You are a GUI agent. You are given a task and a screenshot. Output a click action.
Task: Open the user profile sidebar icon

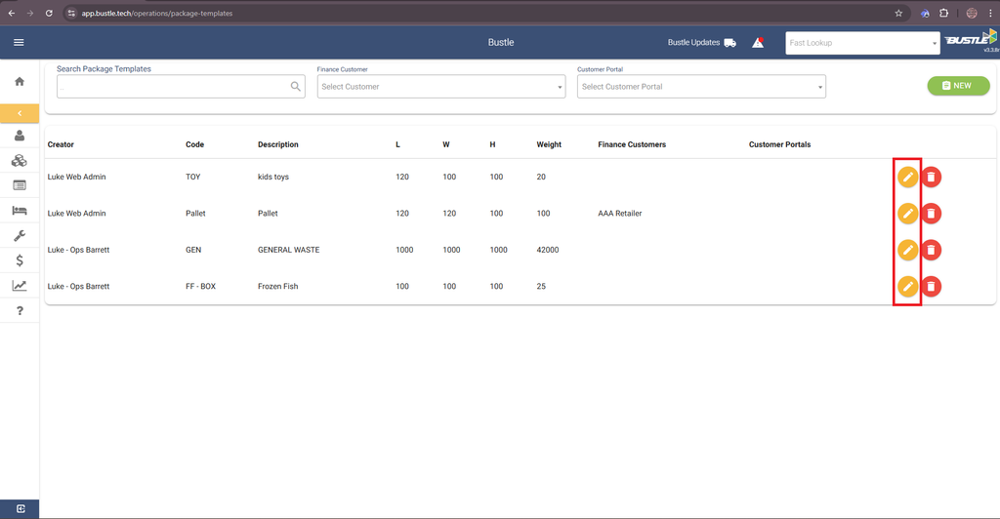[x=20, y=136]
